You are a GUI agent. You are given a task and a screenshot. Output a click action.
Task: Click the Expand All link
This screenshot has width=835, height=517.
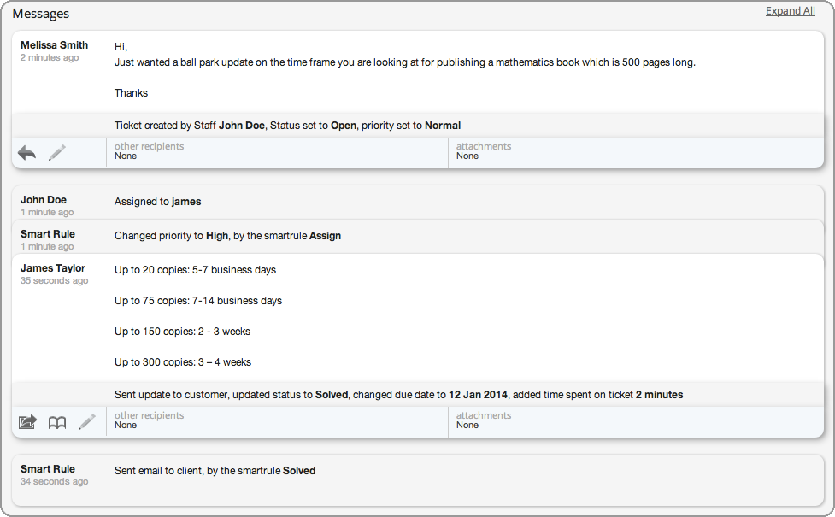click(x=791, y=10)
